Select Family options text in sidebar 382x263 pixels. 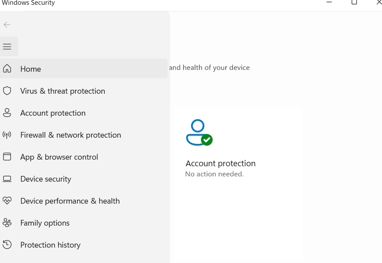point(45,223)
